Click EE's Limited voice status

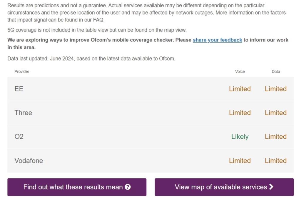click(240, 89)
